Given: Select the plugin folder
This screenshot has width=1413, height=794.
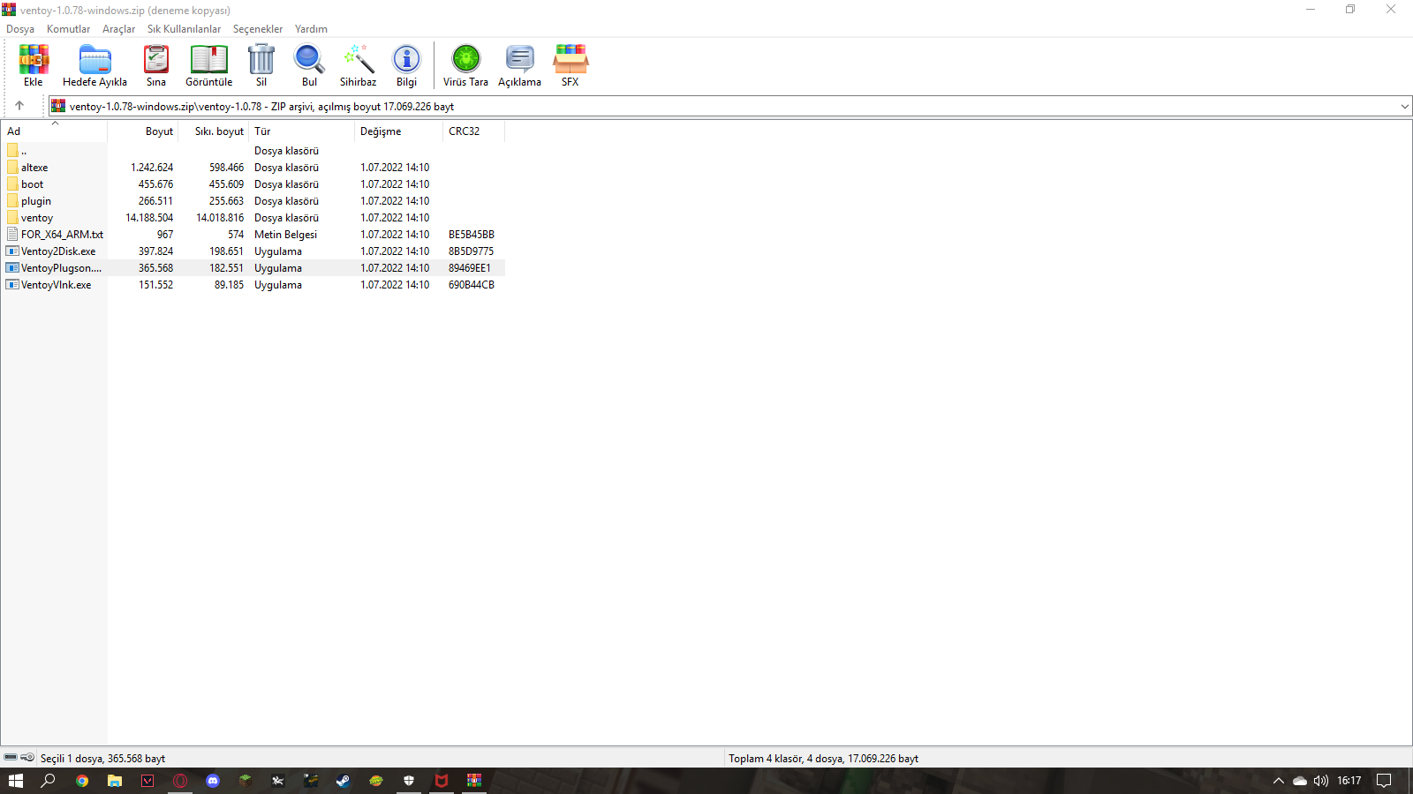Looking at the screenshot, I should coord(253,201).
